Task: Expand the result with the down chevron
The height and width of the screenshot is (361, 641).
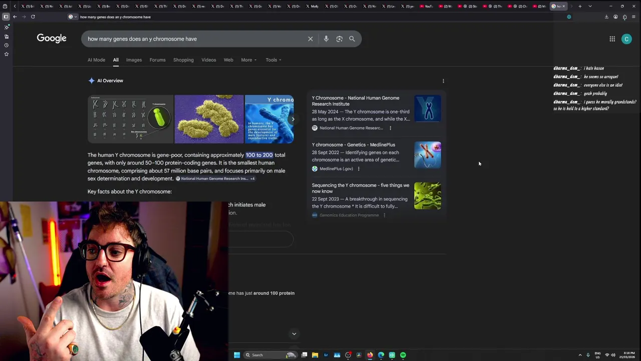Action: 294,333
